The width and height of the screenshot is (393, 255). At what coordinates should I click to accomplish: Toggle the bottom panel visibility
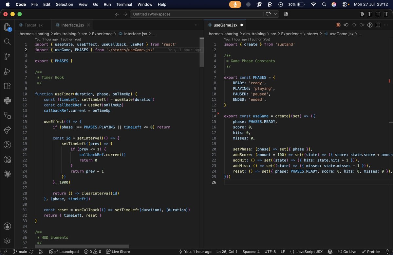coord(378,14)
